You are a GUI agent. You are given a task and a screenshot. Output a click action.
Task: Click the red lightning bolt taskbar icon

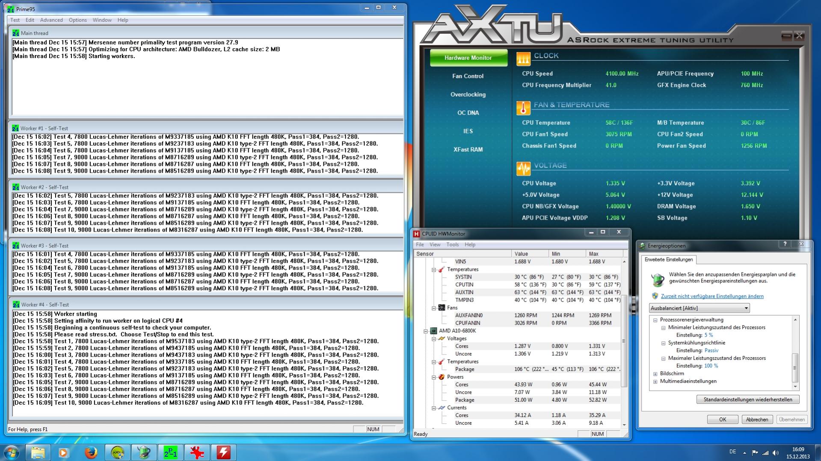223,452
